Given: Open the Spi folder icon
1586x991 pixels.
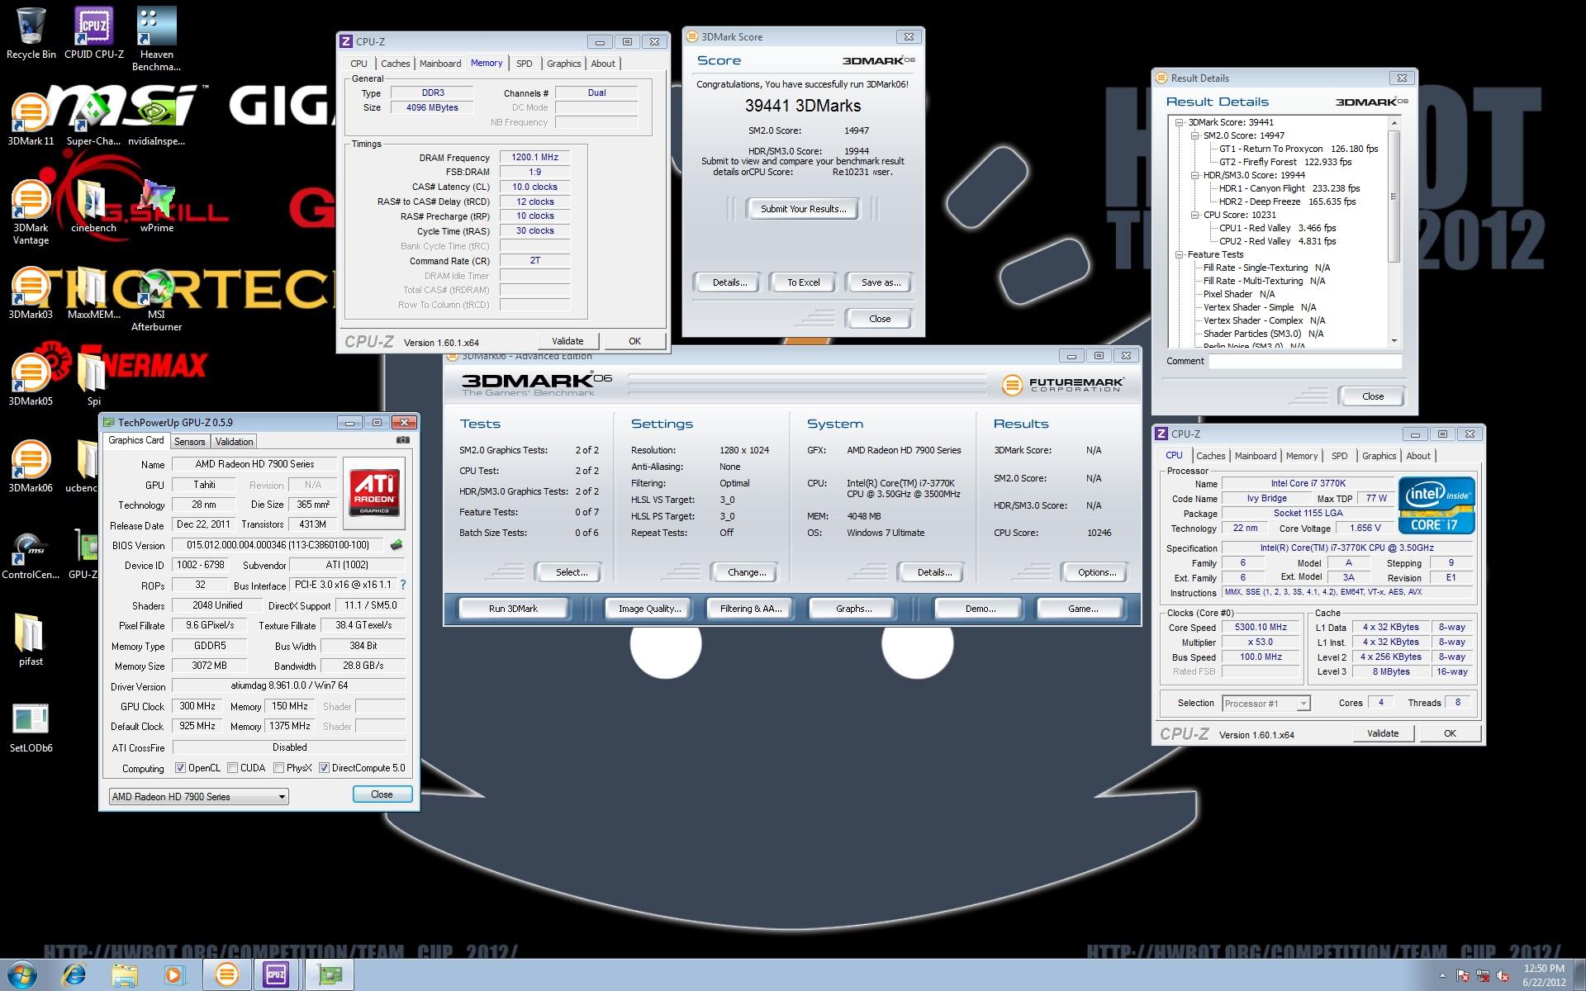Looking at the screenshot, I should coord(93,380).
